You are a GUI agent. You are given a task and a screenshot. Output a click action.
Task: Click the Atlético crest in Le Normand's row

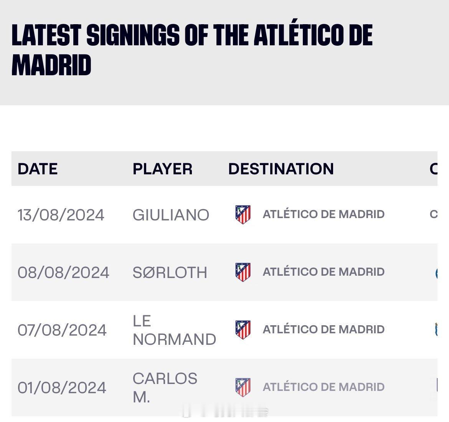click(243, 329)
